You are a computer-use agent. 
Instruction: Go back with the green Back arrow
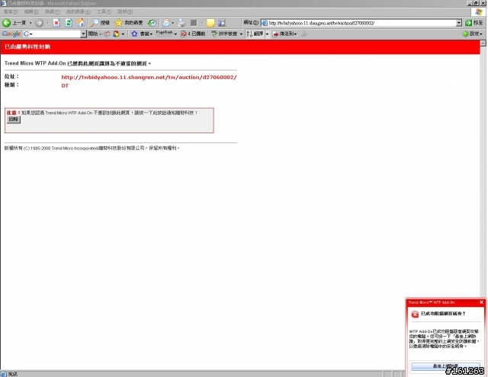[x=7, y=23]
